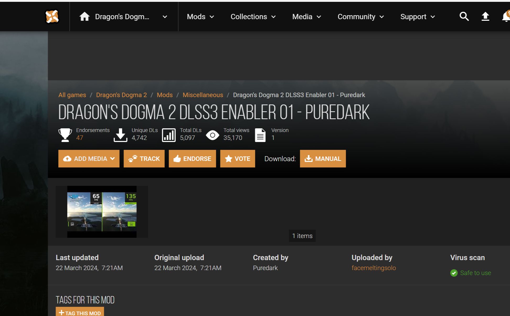
Task: Expand the Collections menu chevron
Action: point(273,17)
